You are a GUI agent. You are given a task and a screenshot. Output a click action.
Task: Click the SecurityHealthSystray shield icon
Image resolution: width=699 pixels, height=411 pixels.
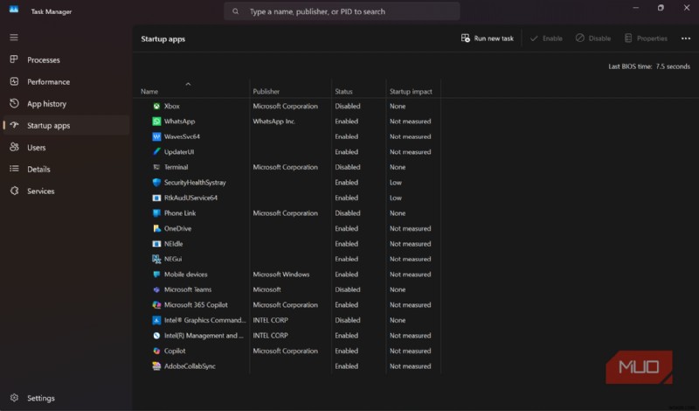(x=156, y=183)
